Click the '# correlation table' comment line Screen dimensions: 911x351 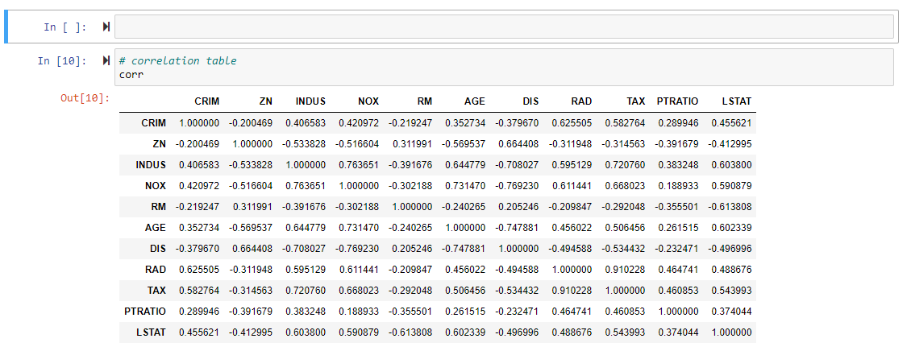click(178, 61)
